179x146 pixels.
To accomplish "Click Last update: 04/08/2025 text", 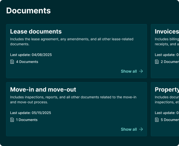I will pyautogui.click(x=31, y=55).
